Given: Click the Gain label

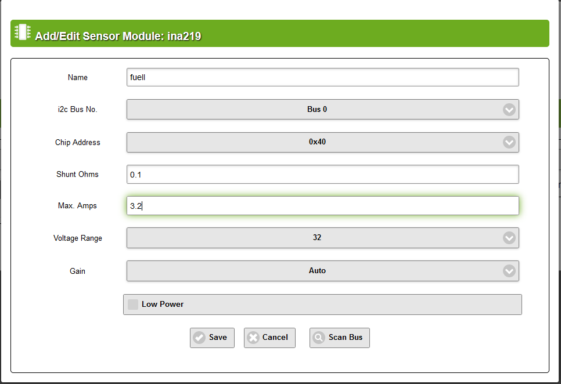Looking at the screenshot, I should click(77, 271).
